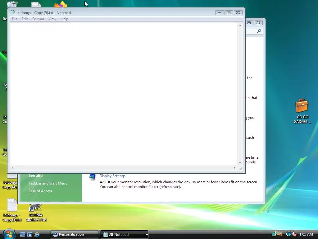This screenshot has height=239, width=318.
Task: Place cursor in the Notepad text area
Action: point(124,94)
